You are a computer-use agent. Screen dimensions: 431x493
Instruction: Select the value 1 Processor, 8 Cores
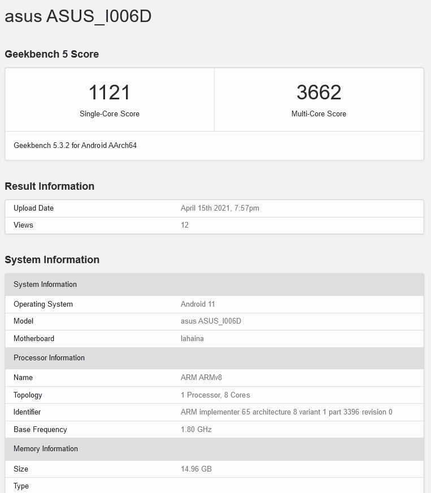[x=215, y=395]
